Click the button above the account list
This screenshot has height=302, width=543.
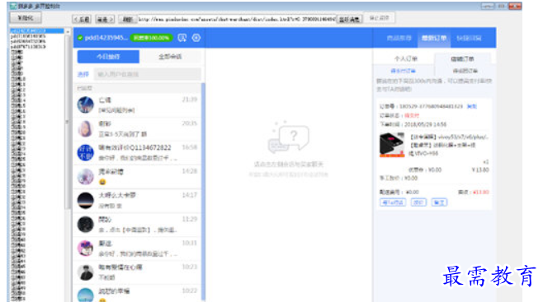tap(26, 17)
